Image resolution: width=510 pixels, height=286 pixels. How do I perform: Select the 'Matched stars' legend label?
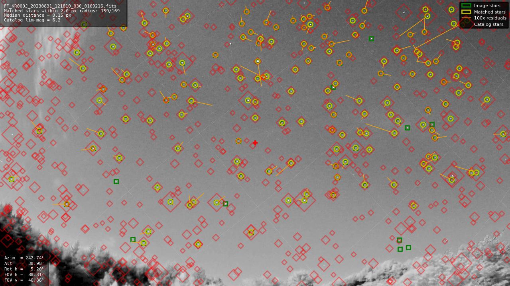click(490, 12)
